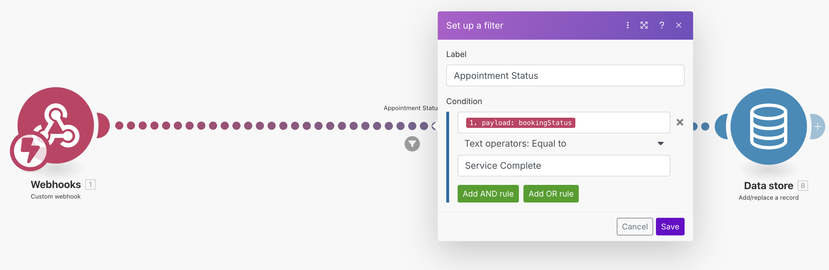
Task: Open help for the filter dialog
Action: point(662,26)
